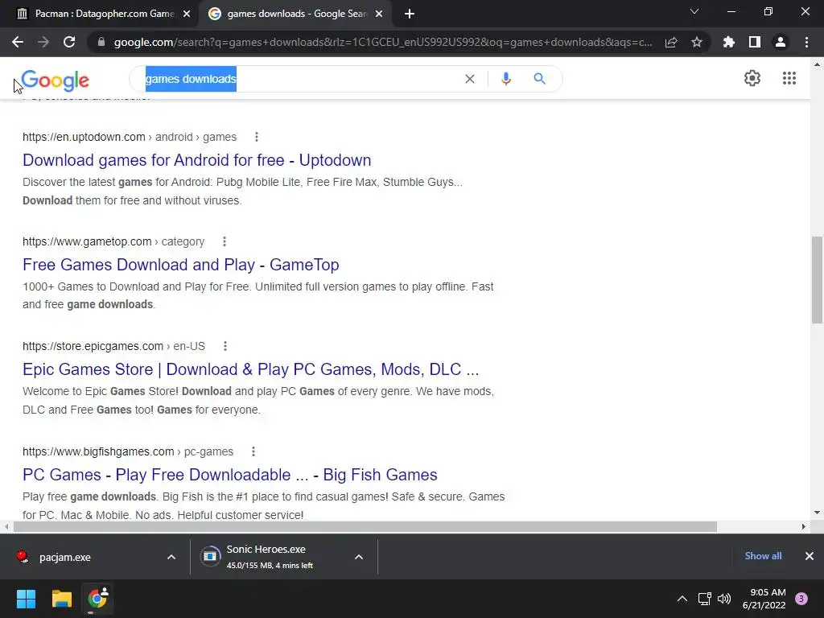Select games downloads Google Search tab
The width and height of the screenshot is (824, 618).
tap(296, 14)
